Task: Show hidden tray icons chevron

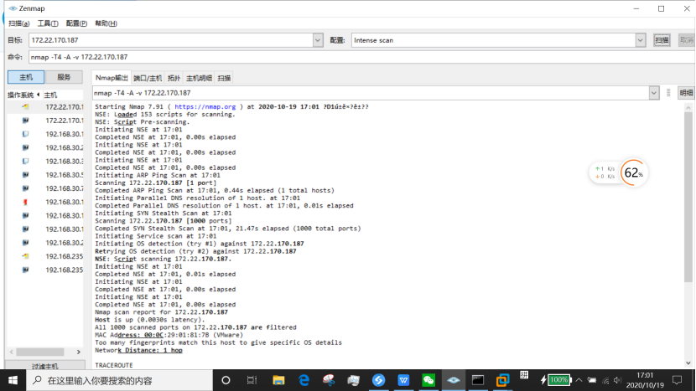Action: tap(579, 380)
